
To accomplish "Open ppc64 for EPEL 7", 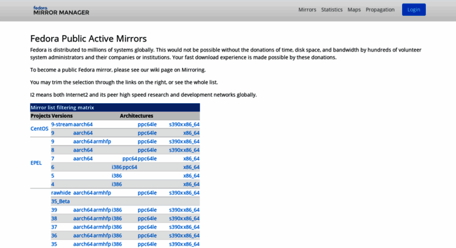I will click(x=130, y=158).
